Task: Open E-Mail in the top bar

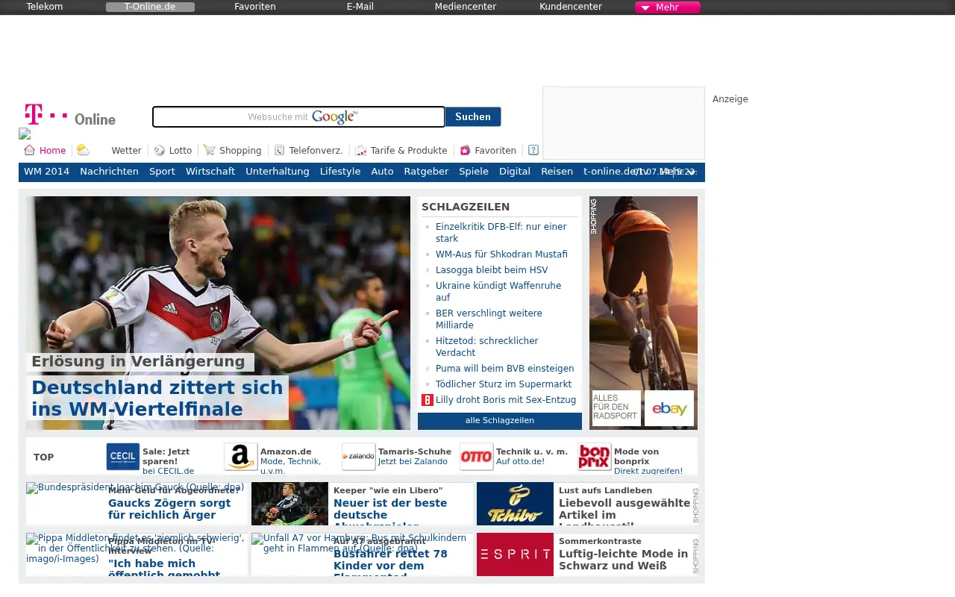Action: coord(360,7)
